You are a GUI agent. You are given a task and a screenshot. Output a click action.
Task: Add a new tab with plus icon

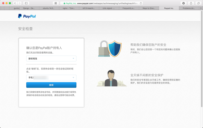pyautogui.click(x=201, y=8)
